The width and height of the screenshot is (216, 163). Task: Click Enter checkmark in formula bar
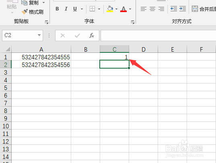77,36
